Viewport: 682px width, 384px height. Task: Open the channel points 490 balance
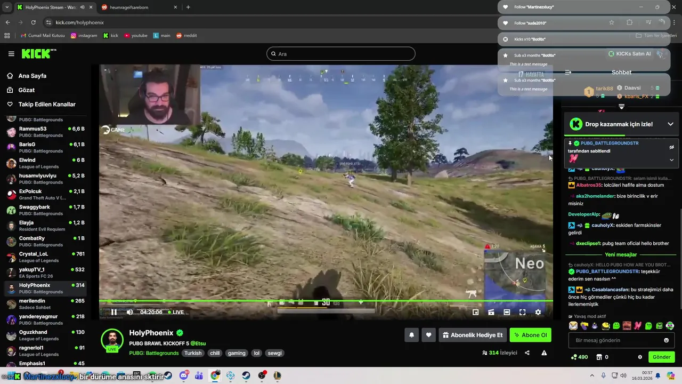pyautogui.click(x=579, y=357)
